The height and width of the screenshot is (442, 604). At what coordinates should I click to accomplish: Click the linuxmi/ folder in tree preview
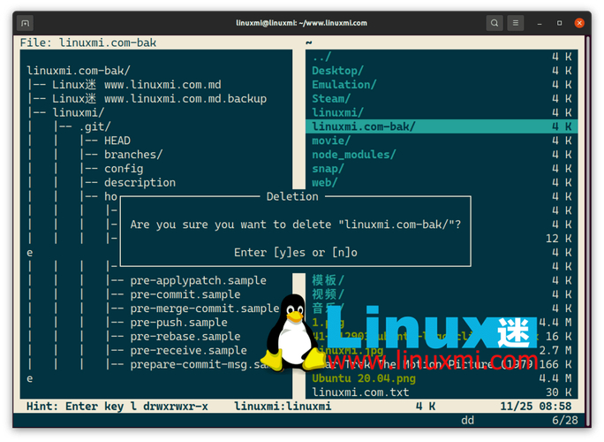pos(79,112)
